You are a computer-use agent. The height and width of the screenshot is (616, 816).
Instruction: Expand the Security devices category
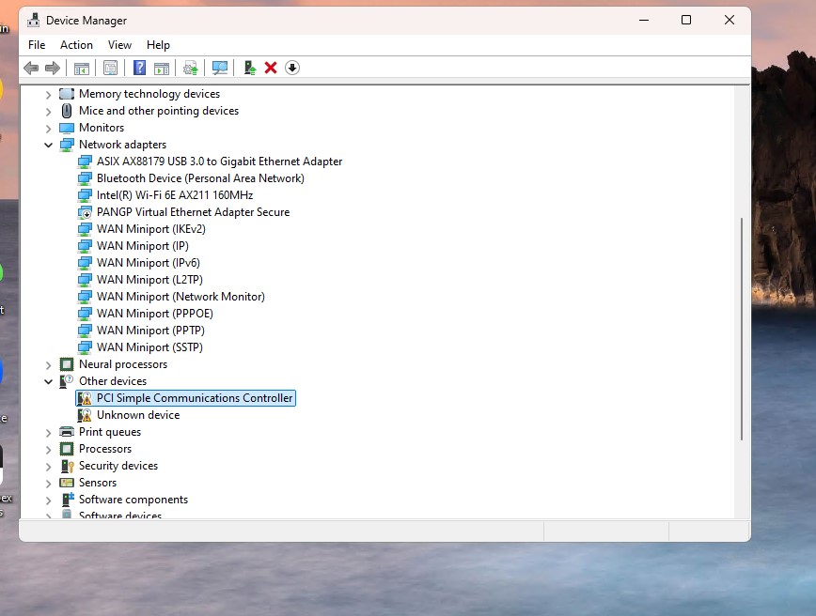pyautogui.click(x=48, y=465)
